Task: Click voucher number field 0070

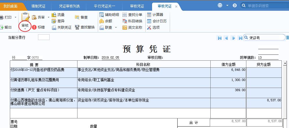Action: point(37,57)
